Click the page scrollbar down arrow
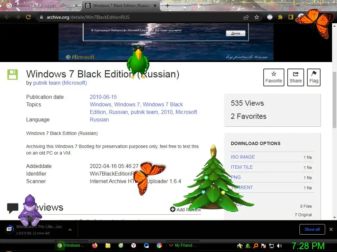 334,218
